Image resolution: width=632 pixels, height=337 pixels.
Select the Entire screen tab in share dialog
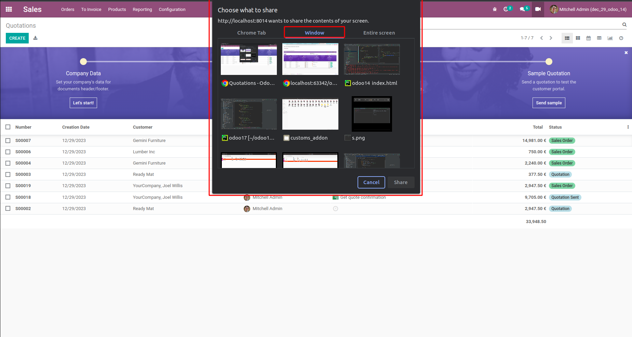point(379,33)
